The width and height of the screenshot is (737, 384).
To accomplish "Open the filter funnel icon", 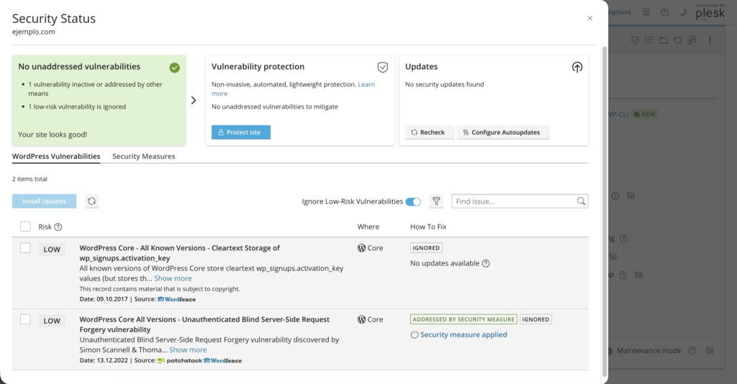I will coord(436,201).
